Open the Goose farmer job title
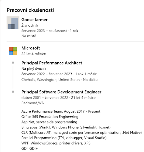The width and height of the screenshot is (144, 152). pos(35,20)
